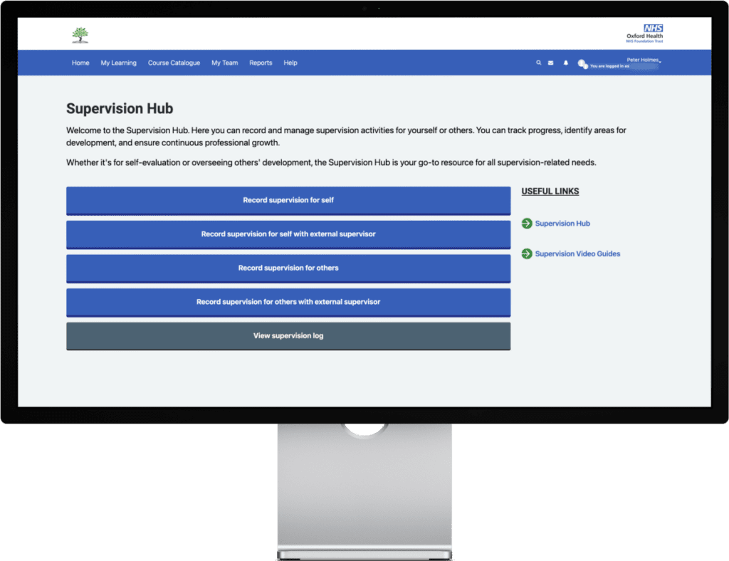
Task: Record supervision for self with external supervisor
Action: (288, 234)
